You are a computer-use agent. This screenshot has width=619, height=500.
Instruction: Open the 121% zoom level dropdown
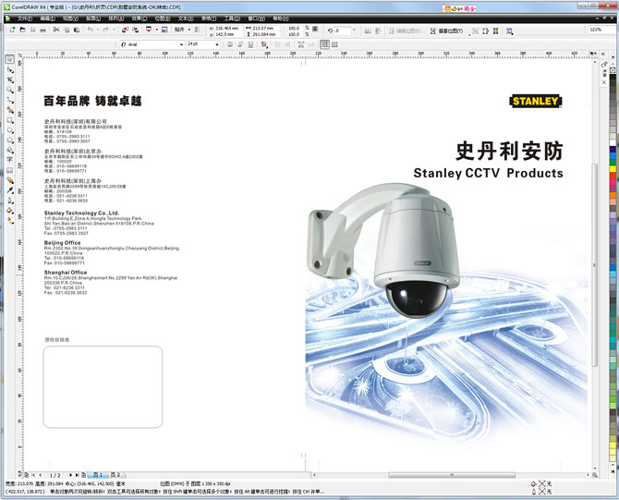(x=595, y=30)
